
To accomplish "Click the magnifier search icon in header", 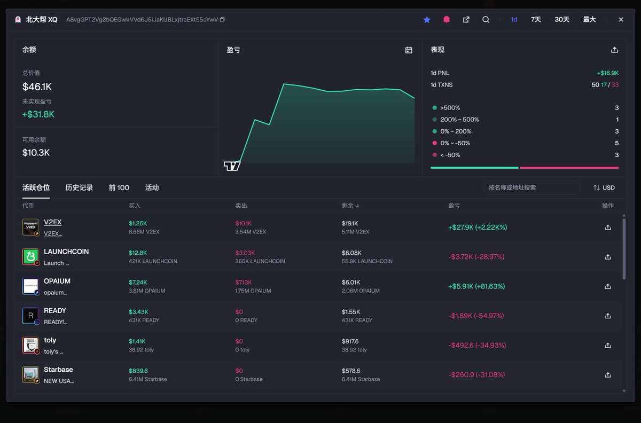I will click(x=486, y=20).
